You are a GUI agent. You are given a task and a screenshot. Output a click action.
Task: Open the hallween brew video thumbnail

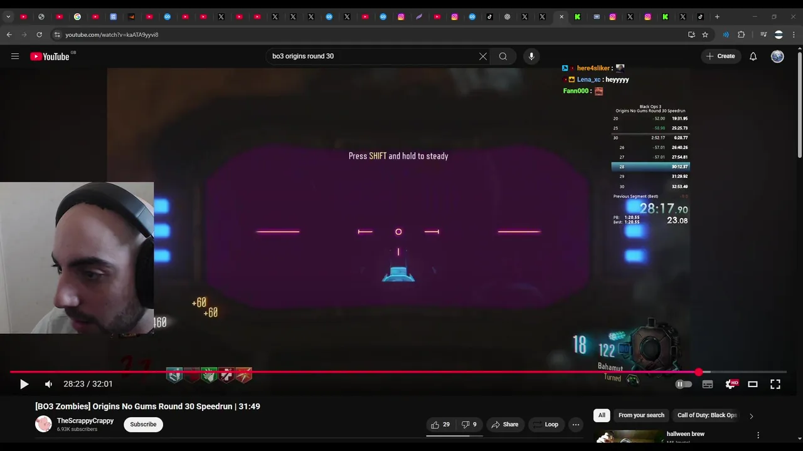pos(627,438)
